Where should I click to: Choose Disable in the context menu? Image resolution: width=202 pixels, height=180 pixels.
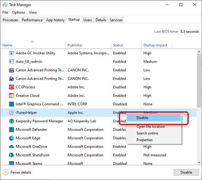(154, 118)
